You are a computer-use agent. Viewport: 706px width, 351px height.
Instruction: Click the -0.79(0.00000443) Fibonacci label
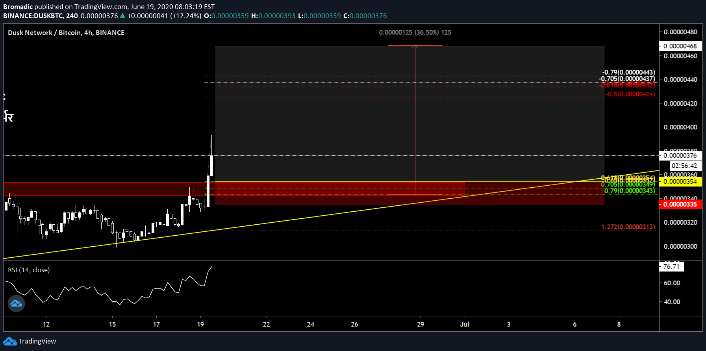(x=629, y=72)
